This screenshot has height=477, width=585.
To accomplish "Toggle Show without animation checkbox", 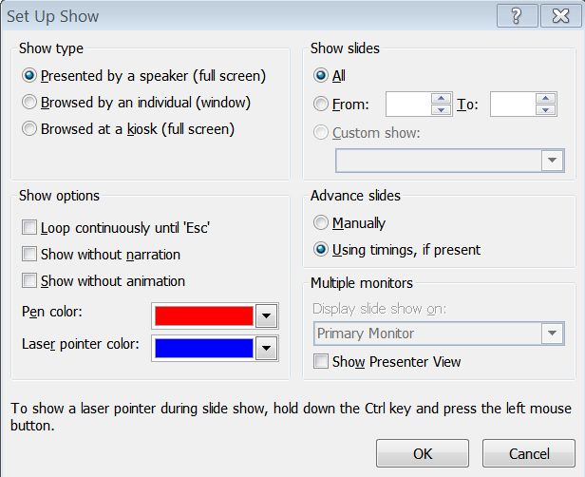I will (x=29, y=281).
